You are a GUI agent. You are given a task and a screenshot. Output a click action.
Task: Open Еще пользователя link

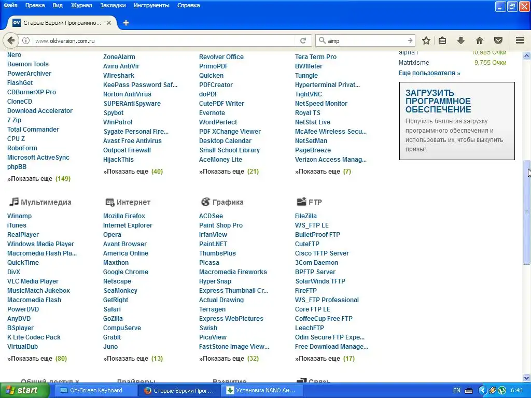[429, 73]
